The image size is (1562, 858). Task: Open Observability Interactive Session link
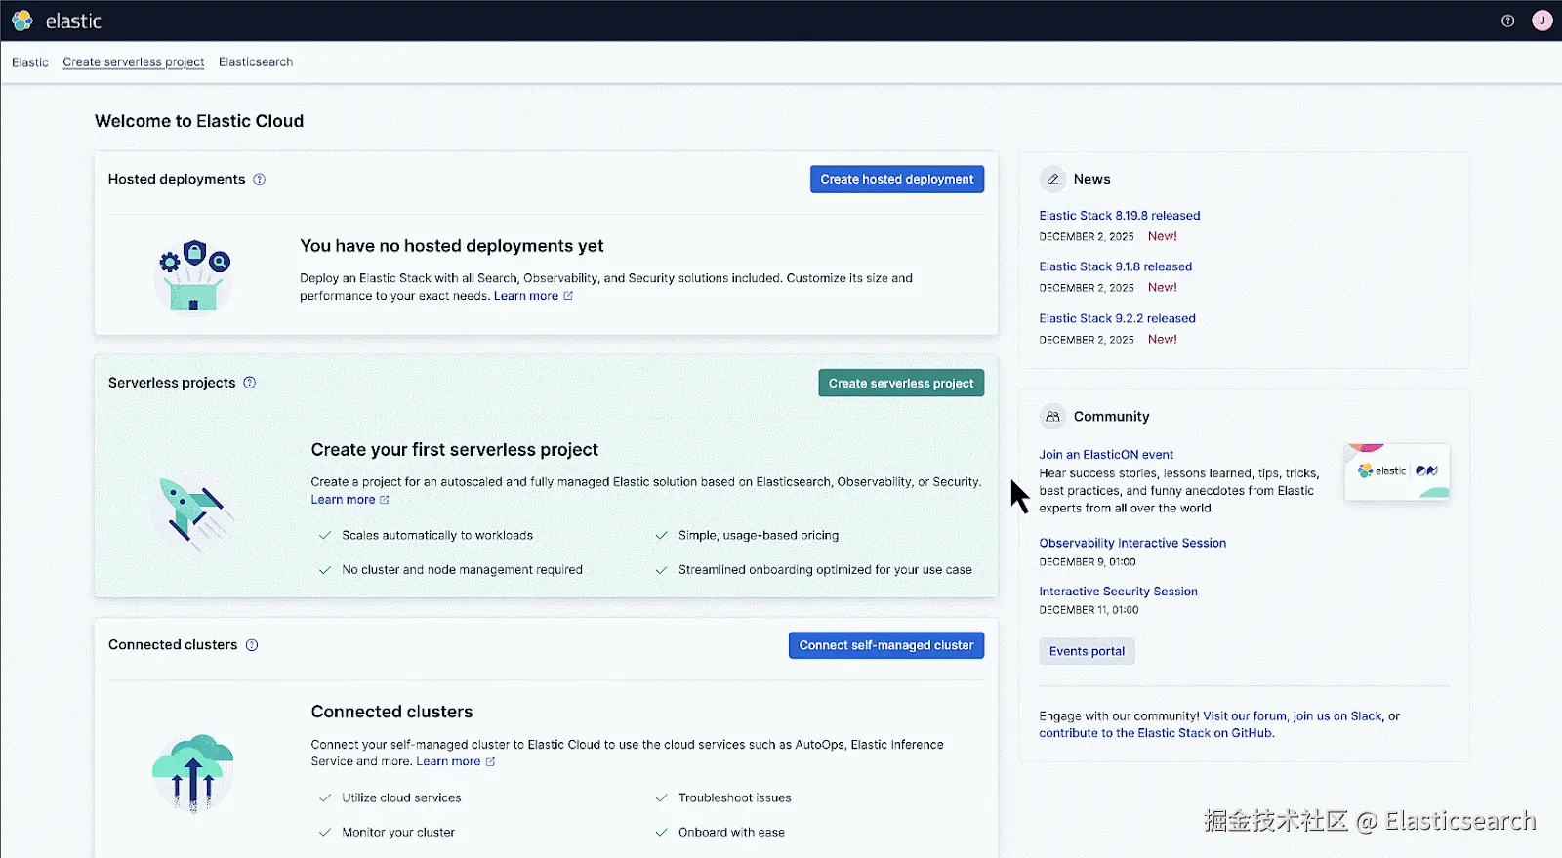coord(1132,544)
